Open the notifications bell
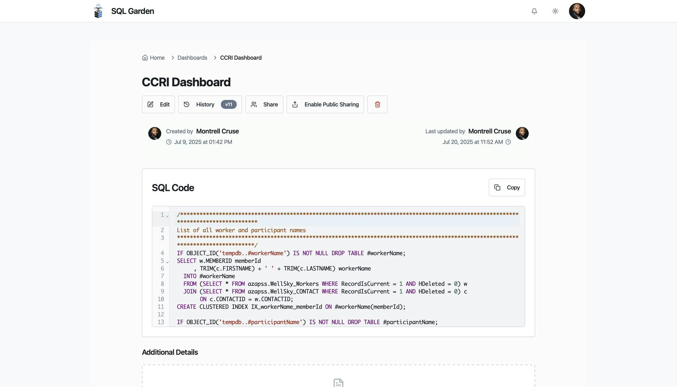The width and height of the screenshot is (677, 387). pyautogui.click(x=534, y=11)
